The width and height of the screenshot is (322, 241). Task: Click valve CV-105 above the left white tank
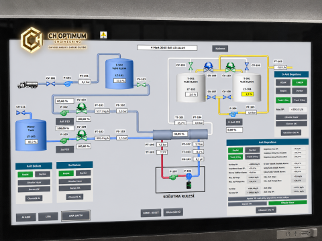click(191, 66)
